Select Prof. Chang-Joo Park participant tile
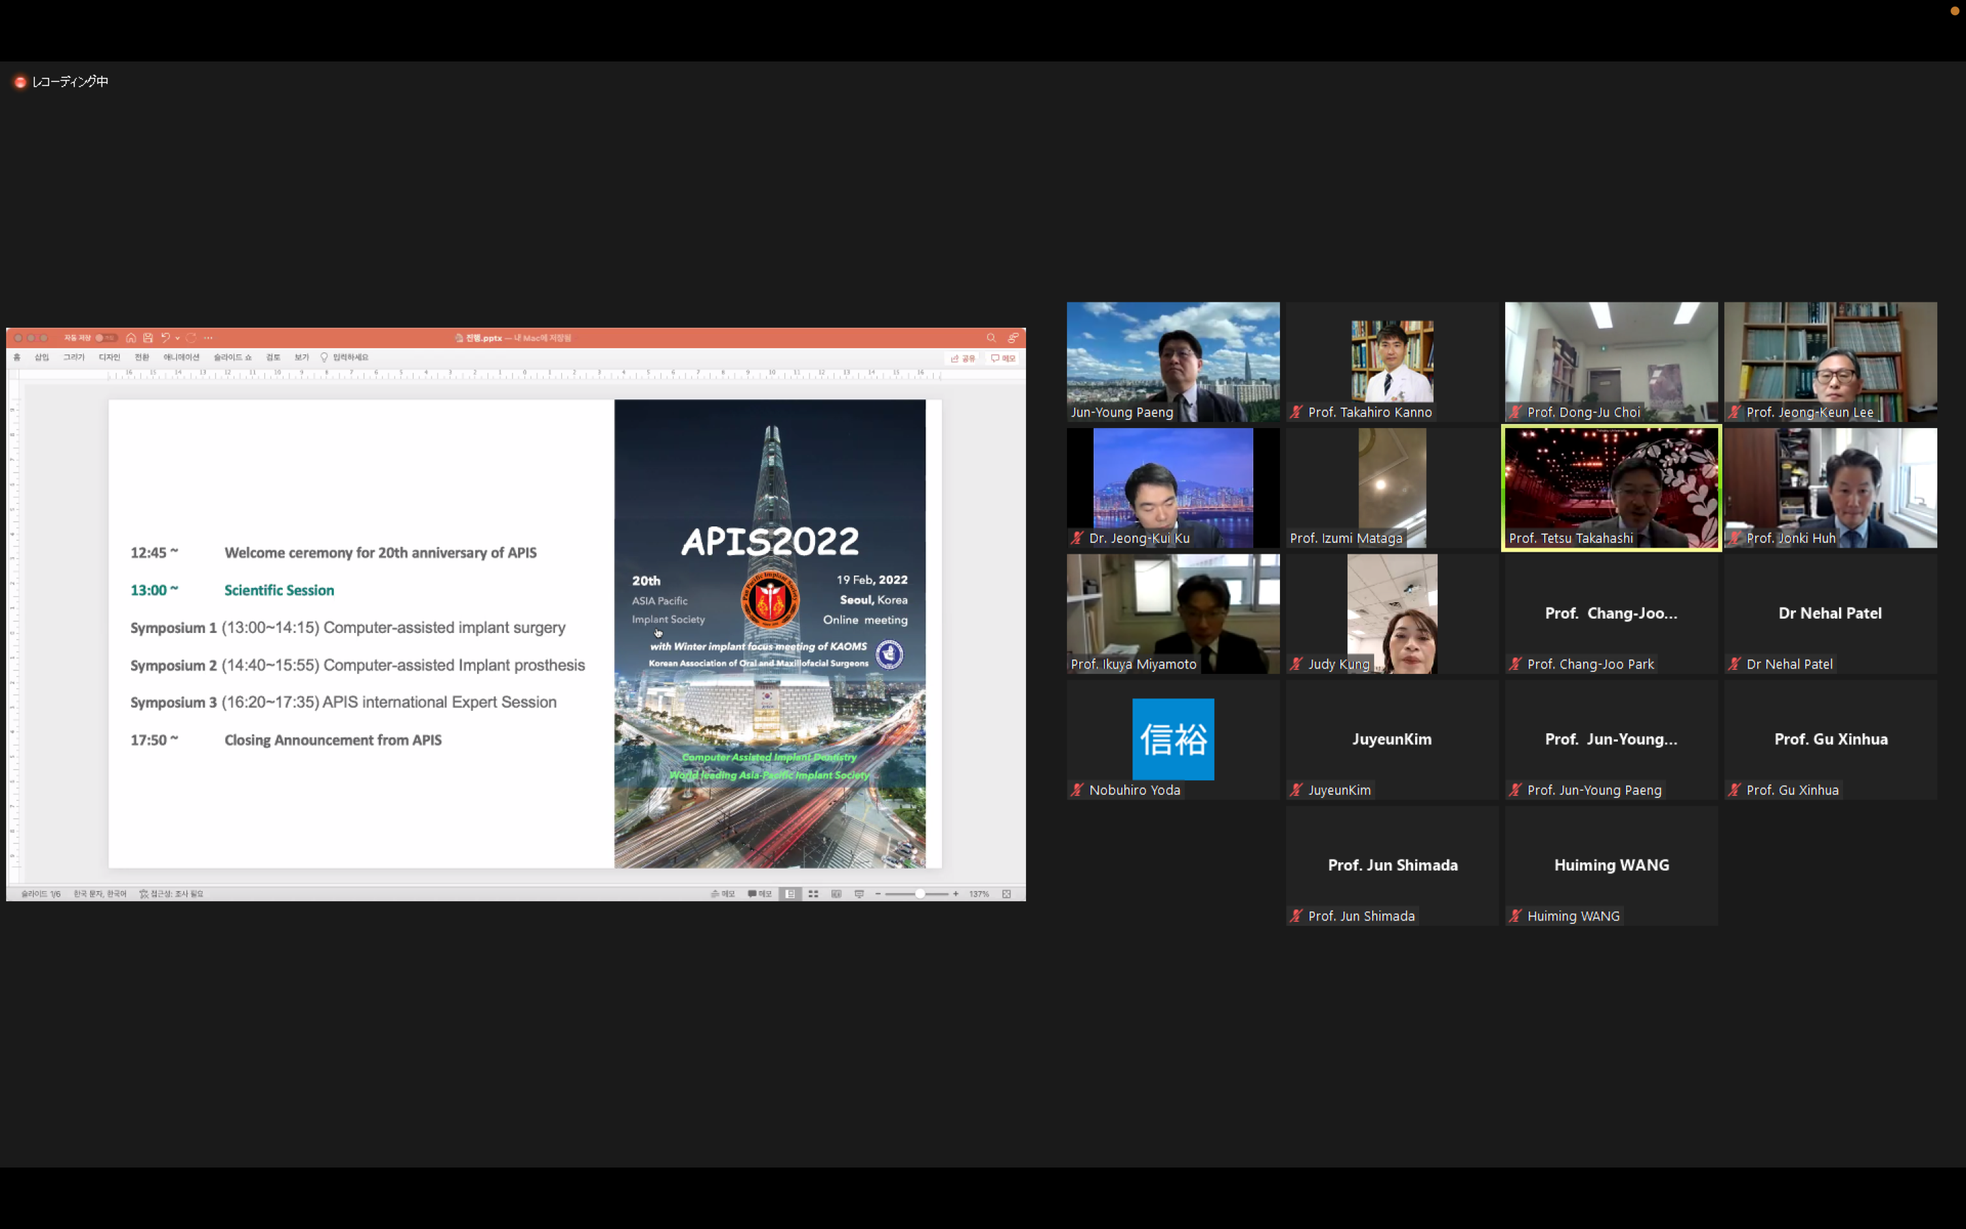The height and width of the screenshot is (1229, 1966). (x=1611, y=614)
